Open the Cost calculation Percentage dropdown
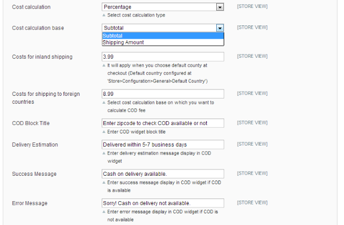The width and height of the screenshot is (344, 225). (x=162, y=7)
